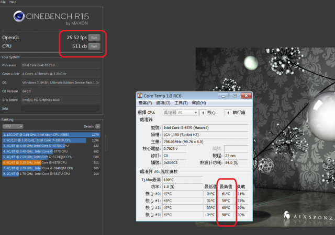
Task: Click the OS value Windows 7, 64 Bit
Action: (61, 83)
